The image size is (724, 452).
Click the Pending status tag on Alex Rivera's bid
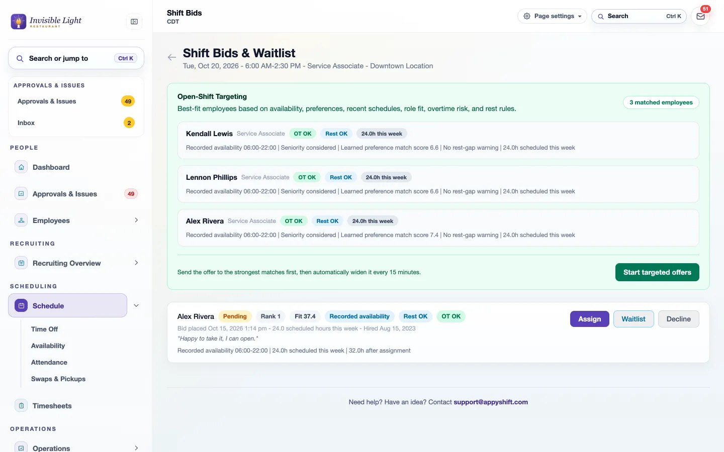pyautogui.click(x=235, y=316)
